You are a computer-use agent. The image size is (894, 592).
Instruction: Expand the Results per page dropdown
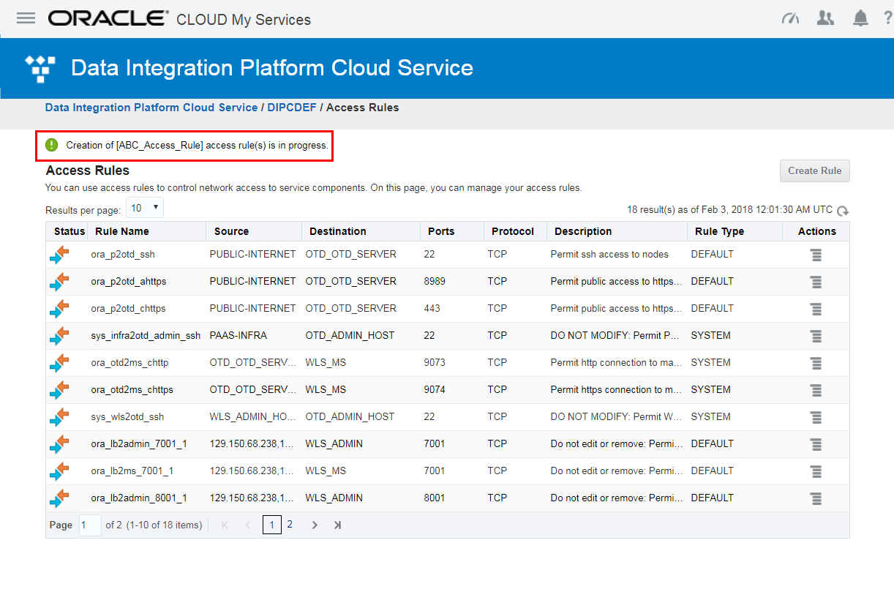145,209
